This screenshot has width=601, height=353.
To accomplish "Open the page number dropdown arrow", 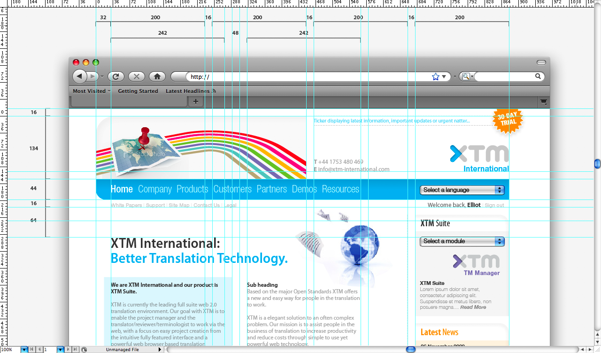I will 60,350.
